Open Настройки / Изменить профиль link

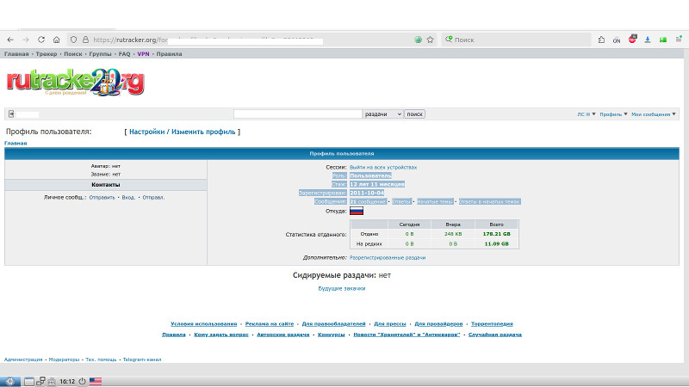(x=183, y=132)
